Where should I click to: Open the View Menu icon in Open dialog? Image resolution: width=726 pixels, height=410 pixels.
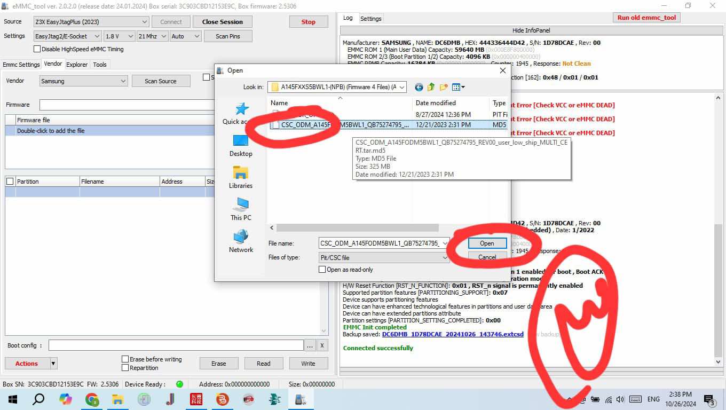pyautogui.click(x=458, y=87)
